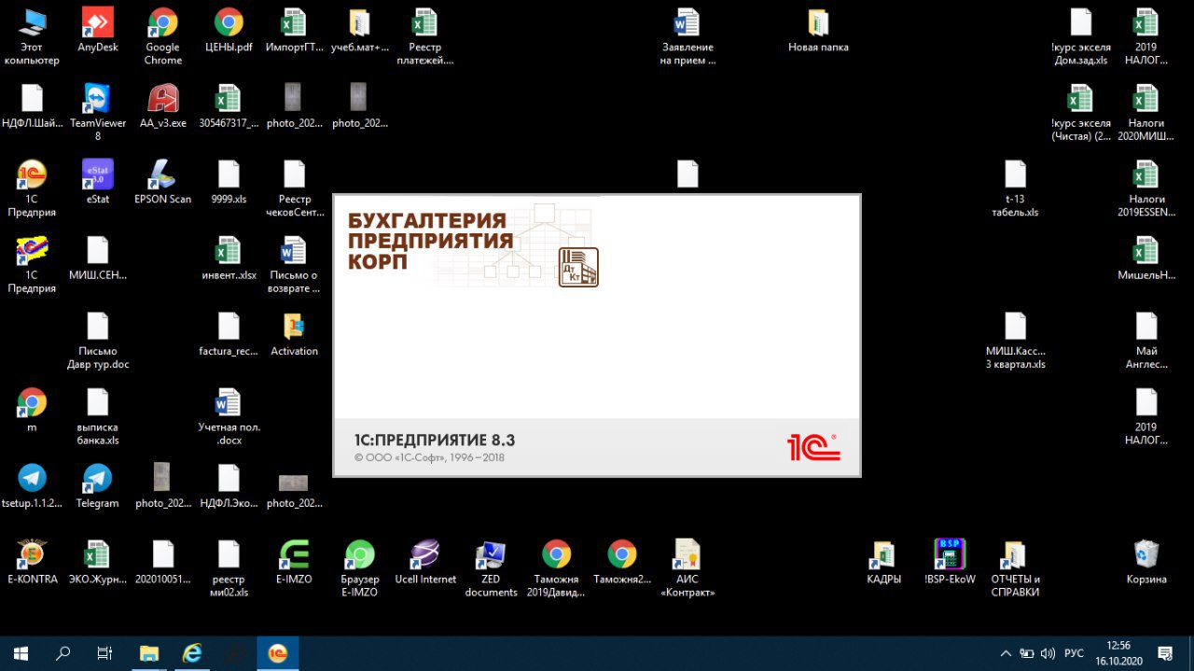Viewport: 1194px width, 671px height.
Task: Open the volume control in tray
Action: point(1048,653)
